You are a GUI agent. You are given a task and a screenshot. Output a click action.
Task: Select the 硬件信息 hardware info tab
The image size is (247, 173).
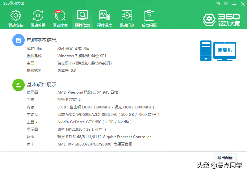pyautogui.click(x=82, y=19)
